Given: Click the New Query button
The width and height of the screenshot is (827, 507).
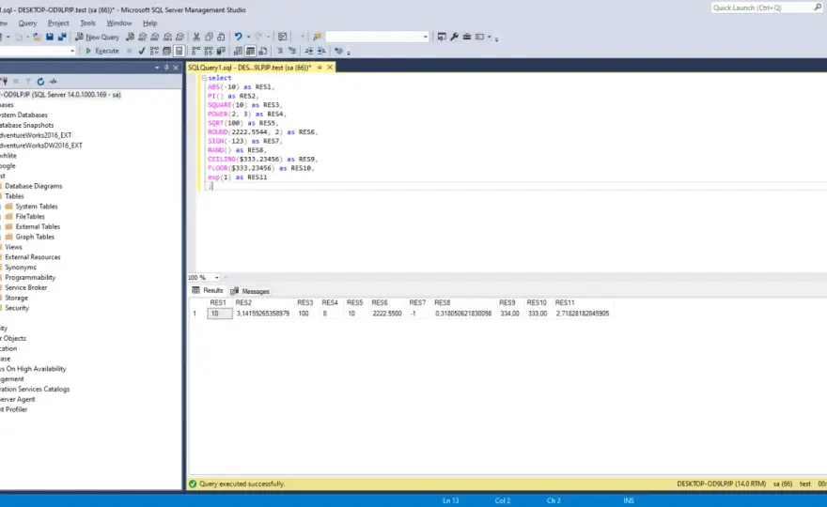Looking at the screenshot, I should click(97, 37).
